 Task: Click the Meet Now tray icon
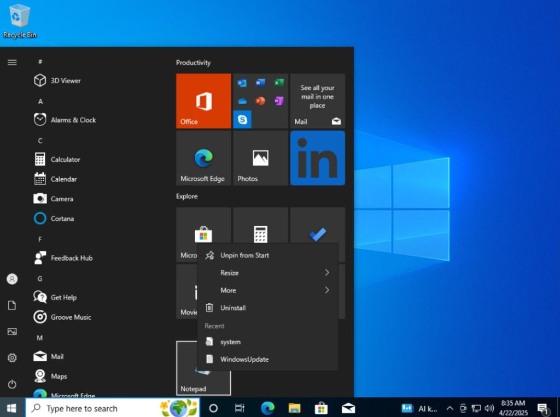coord(463,408)
